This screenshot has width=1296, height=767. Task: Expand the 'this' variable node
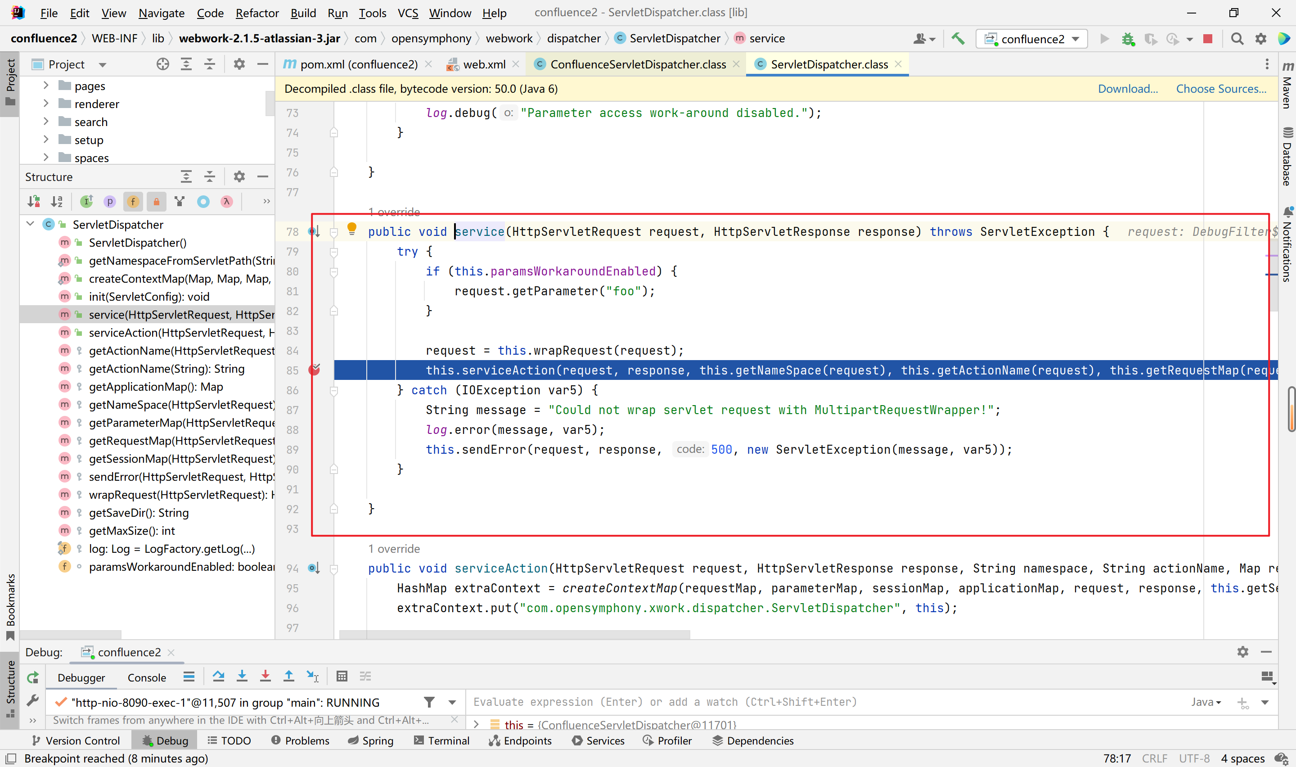476,724
